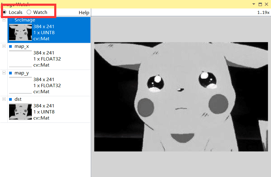Collapse the dst entry
Image resolution: width=271 pixels, height=177 pixels.
(4, 99)
